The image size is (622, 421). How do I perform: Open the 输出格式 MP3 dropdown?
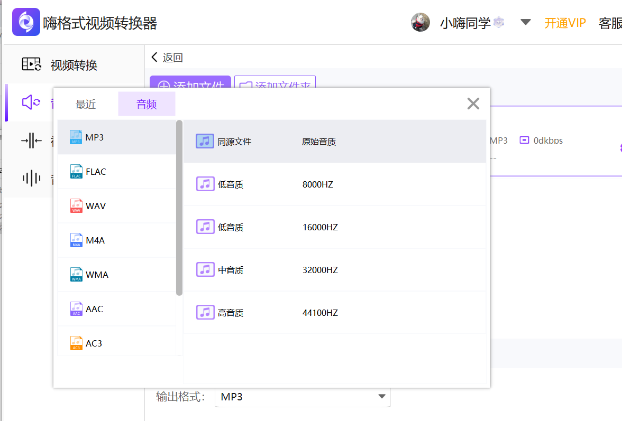point(302,396)
